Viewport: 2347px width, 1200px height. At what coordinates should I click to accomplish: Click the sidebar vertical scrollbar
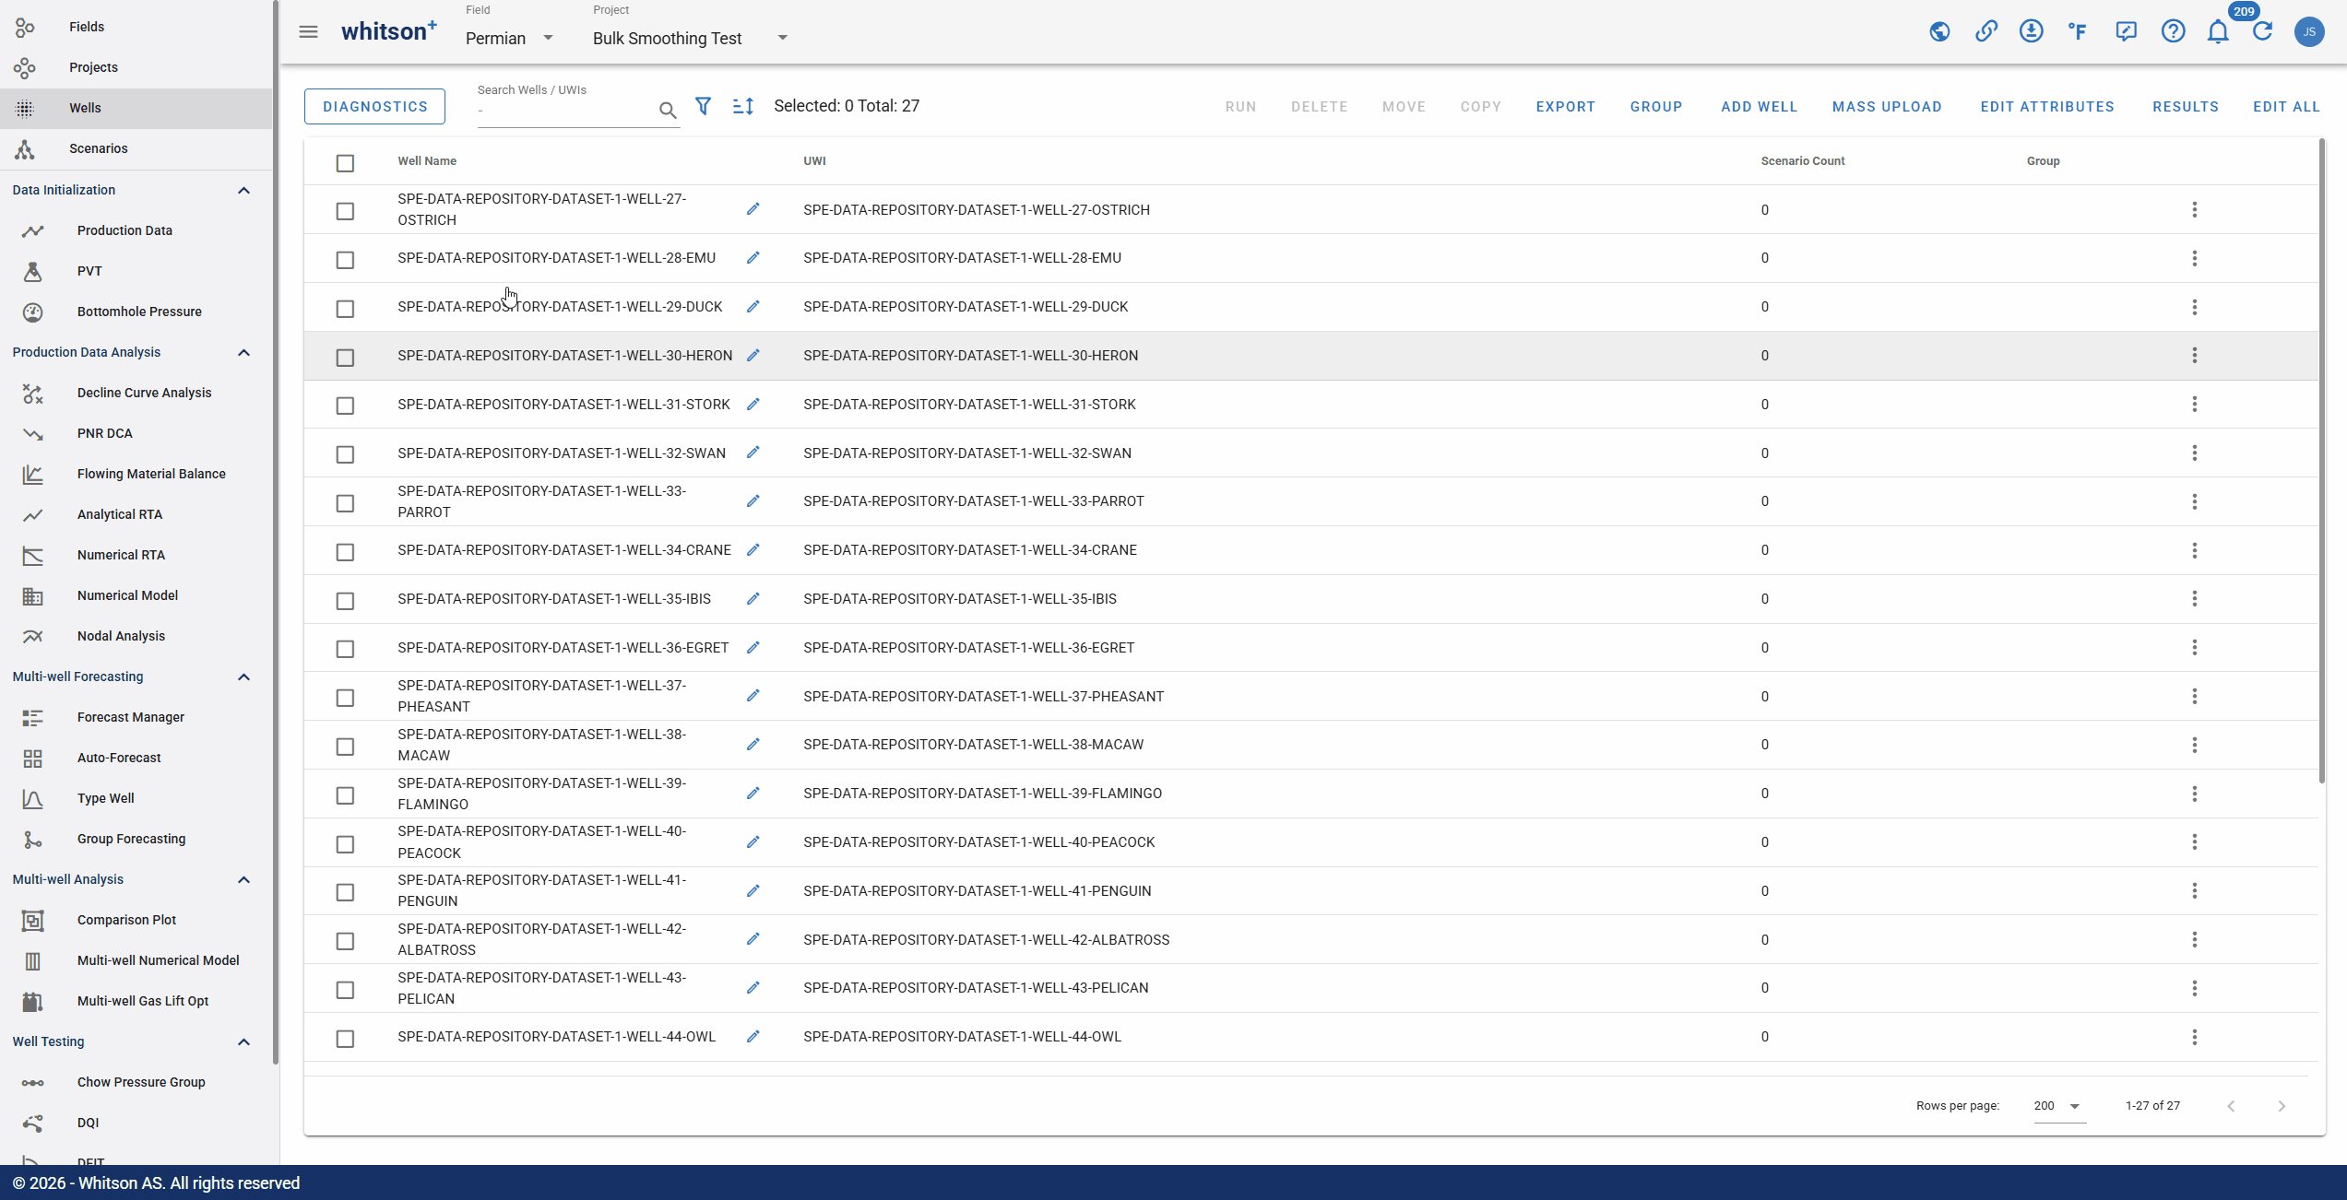click(276, 535)
